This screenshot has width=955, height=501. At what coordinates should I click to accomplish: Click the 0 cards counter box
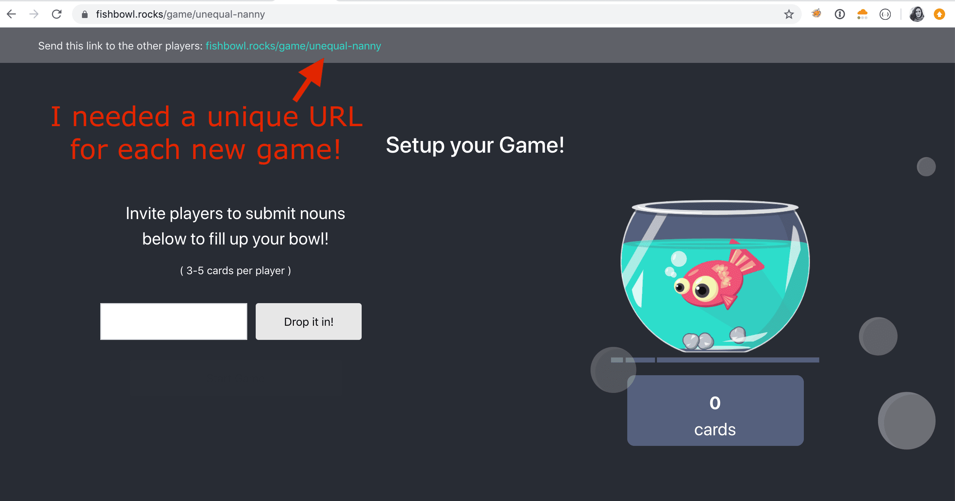[715, 410]
